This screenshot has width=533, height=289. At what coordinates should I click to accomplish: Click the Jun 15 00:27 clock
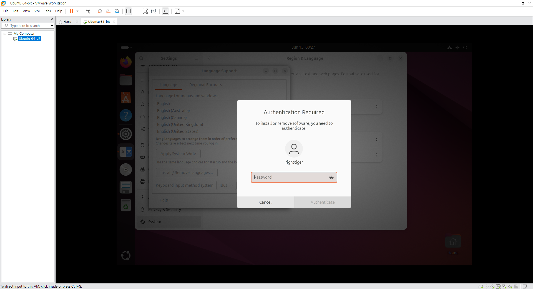(303, 48)
